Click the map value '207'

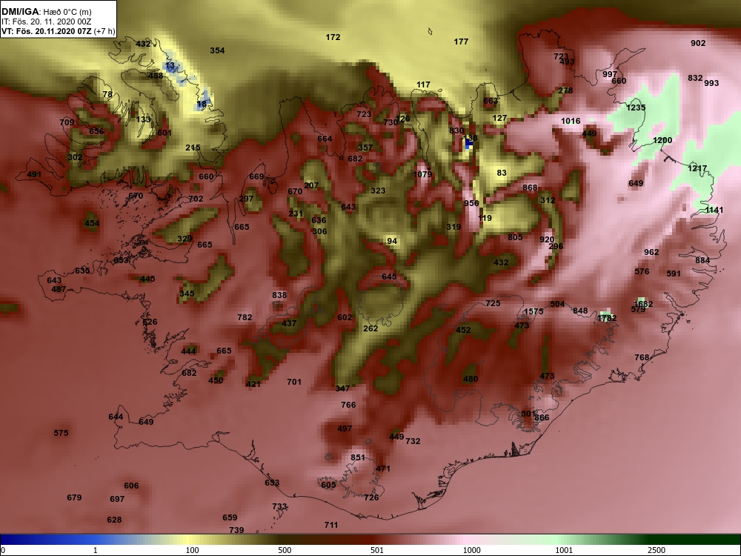[x=311, y=185]
